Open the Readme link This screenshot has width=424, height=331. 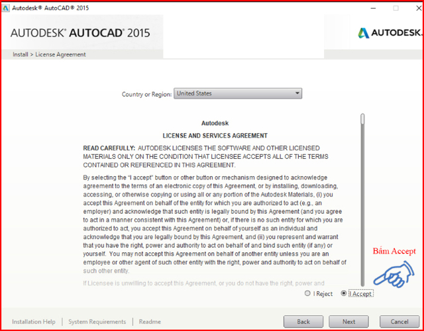point(150,322)
